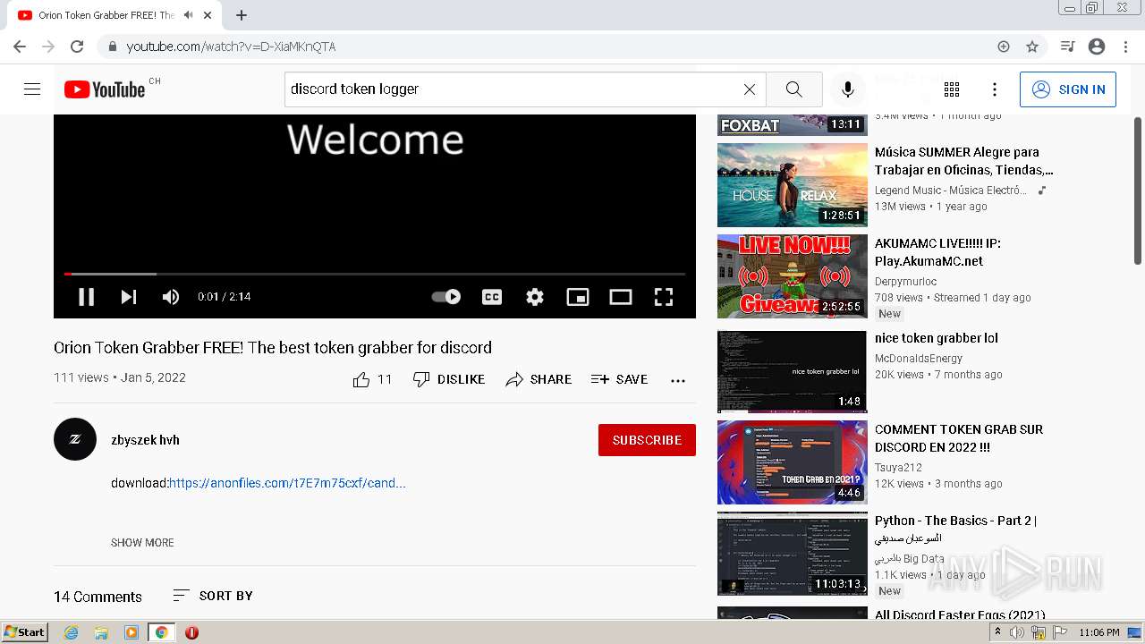The height and width of the screenshot is (644, 1145).
Task: Open more actions menu beside SAVE
Action: pos(678,380)
